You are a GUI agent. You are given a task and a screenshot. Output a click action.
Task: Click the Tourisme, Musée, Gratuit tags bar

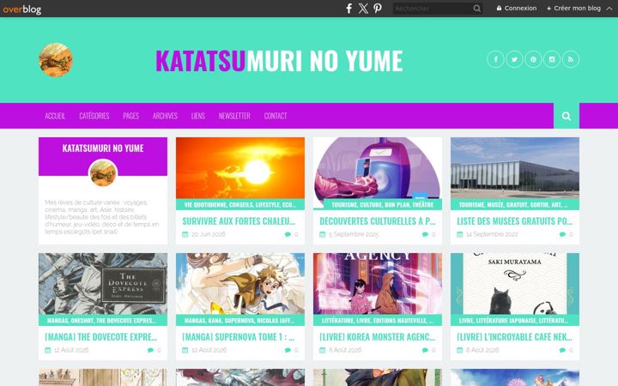[515, 204]
